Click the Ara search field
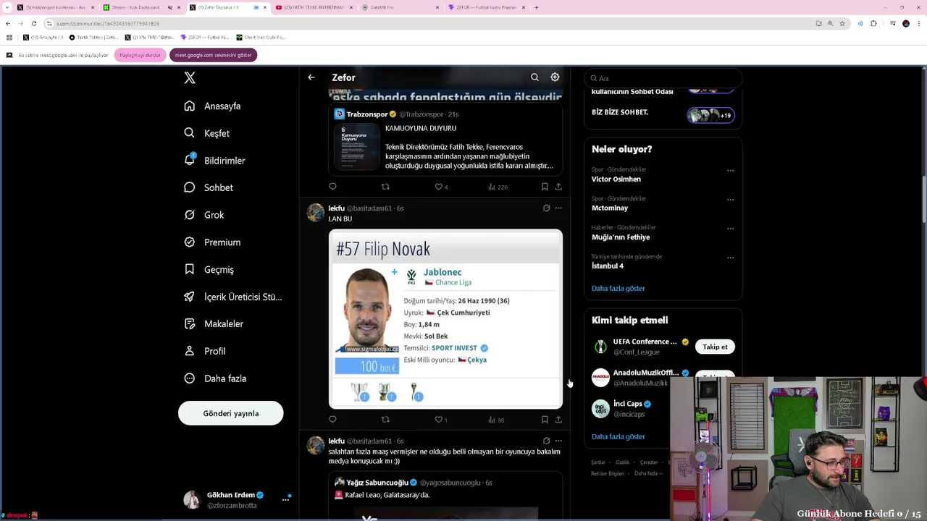The image size is (927, 521). coord(663,78)
